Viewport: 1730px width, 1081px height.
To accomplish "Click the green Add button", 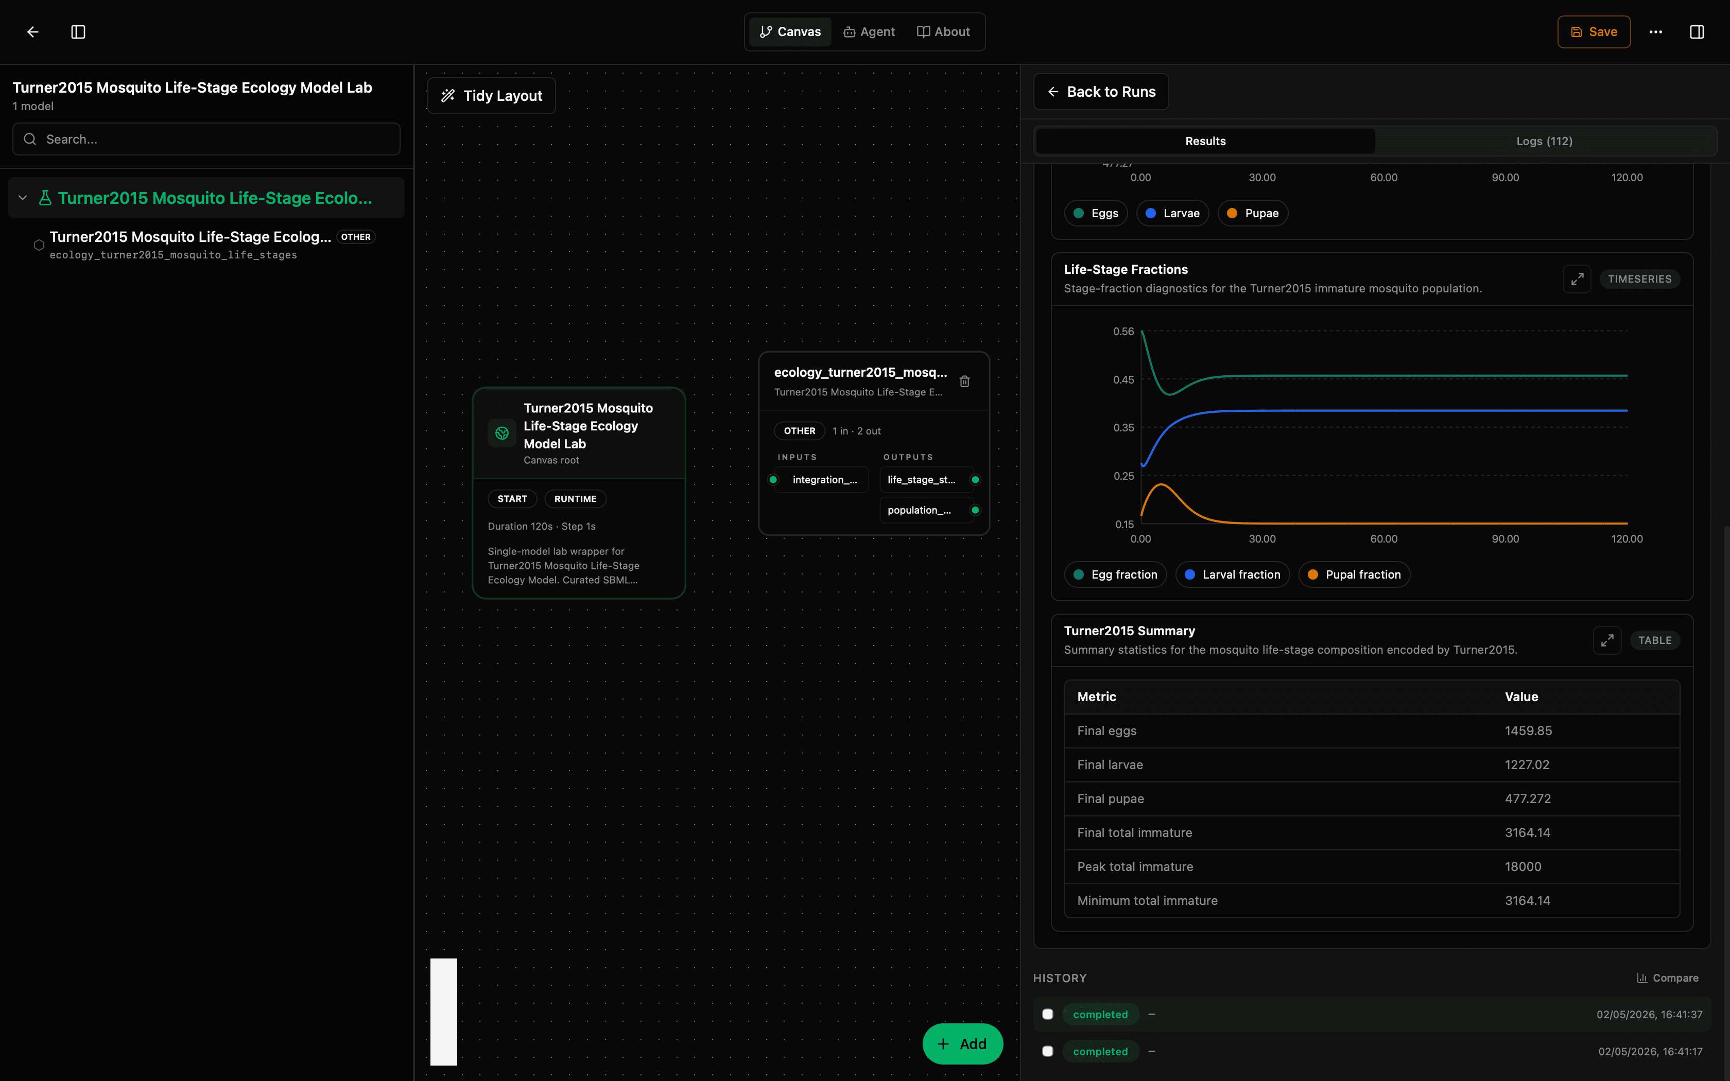I will coord(962,1044).
